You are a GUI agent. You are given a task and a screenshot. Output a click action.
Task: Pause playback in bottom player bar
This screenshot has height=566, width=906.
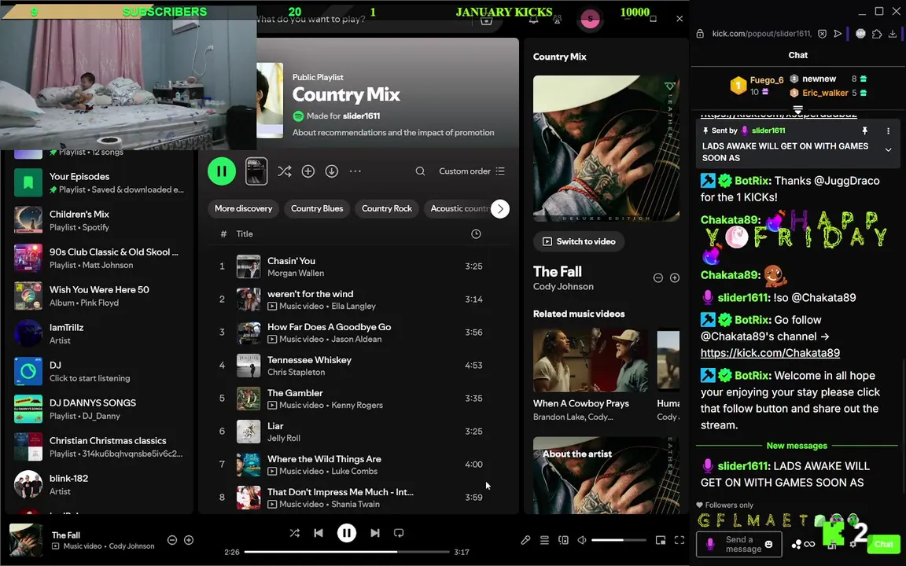pyautogui.click(x=347, y=533)
